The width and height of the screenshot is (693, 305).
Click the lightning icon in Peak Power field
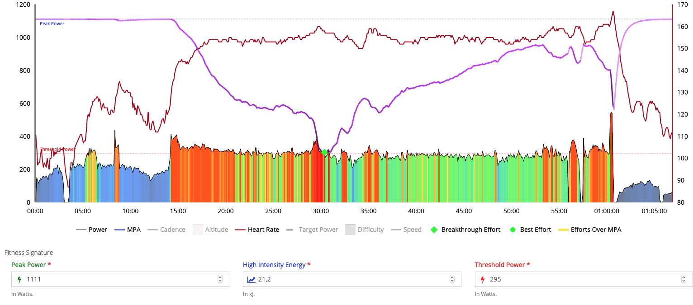(x=19, y=279)
